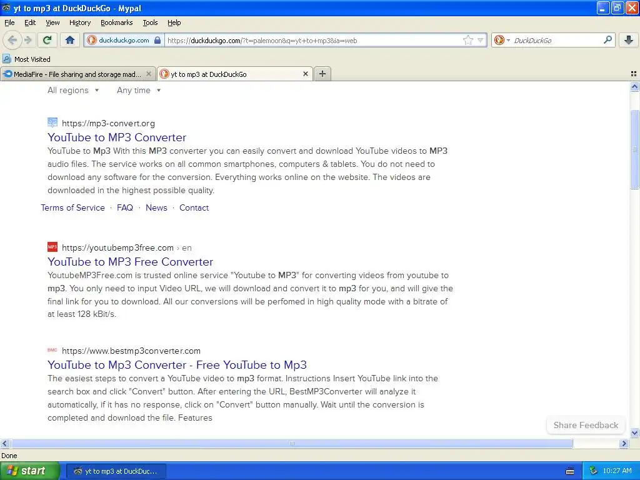
Task: Close the yt to mp3 DuckDuckGo tab
Action: 305,74
